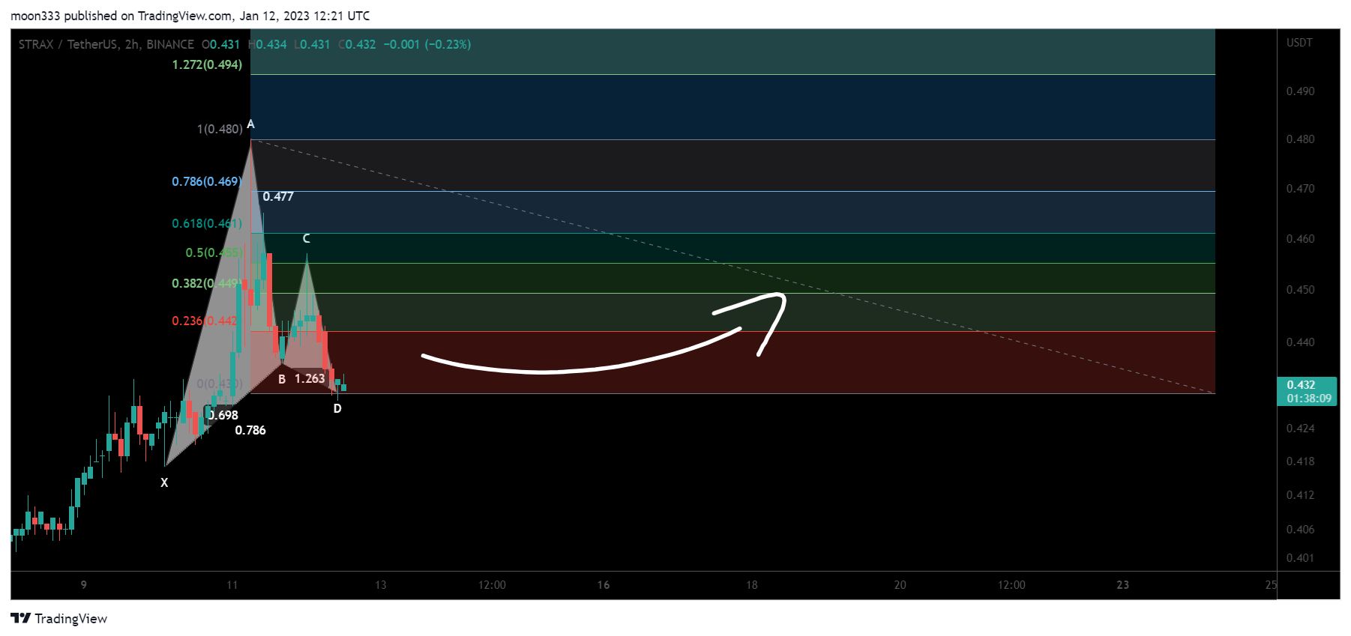
Task: Click the pattern point label B
Action: coord(282,379)
